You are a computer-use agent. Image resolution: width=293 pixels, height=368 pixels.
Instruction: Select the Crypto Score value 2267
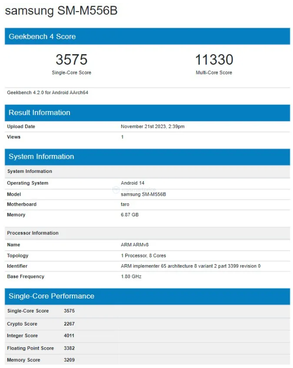69,324
